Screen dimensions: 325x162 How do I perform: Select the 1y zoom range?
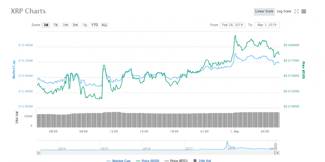(x=85, y=25)
